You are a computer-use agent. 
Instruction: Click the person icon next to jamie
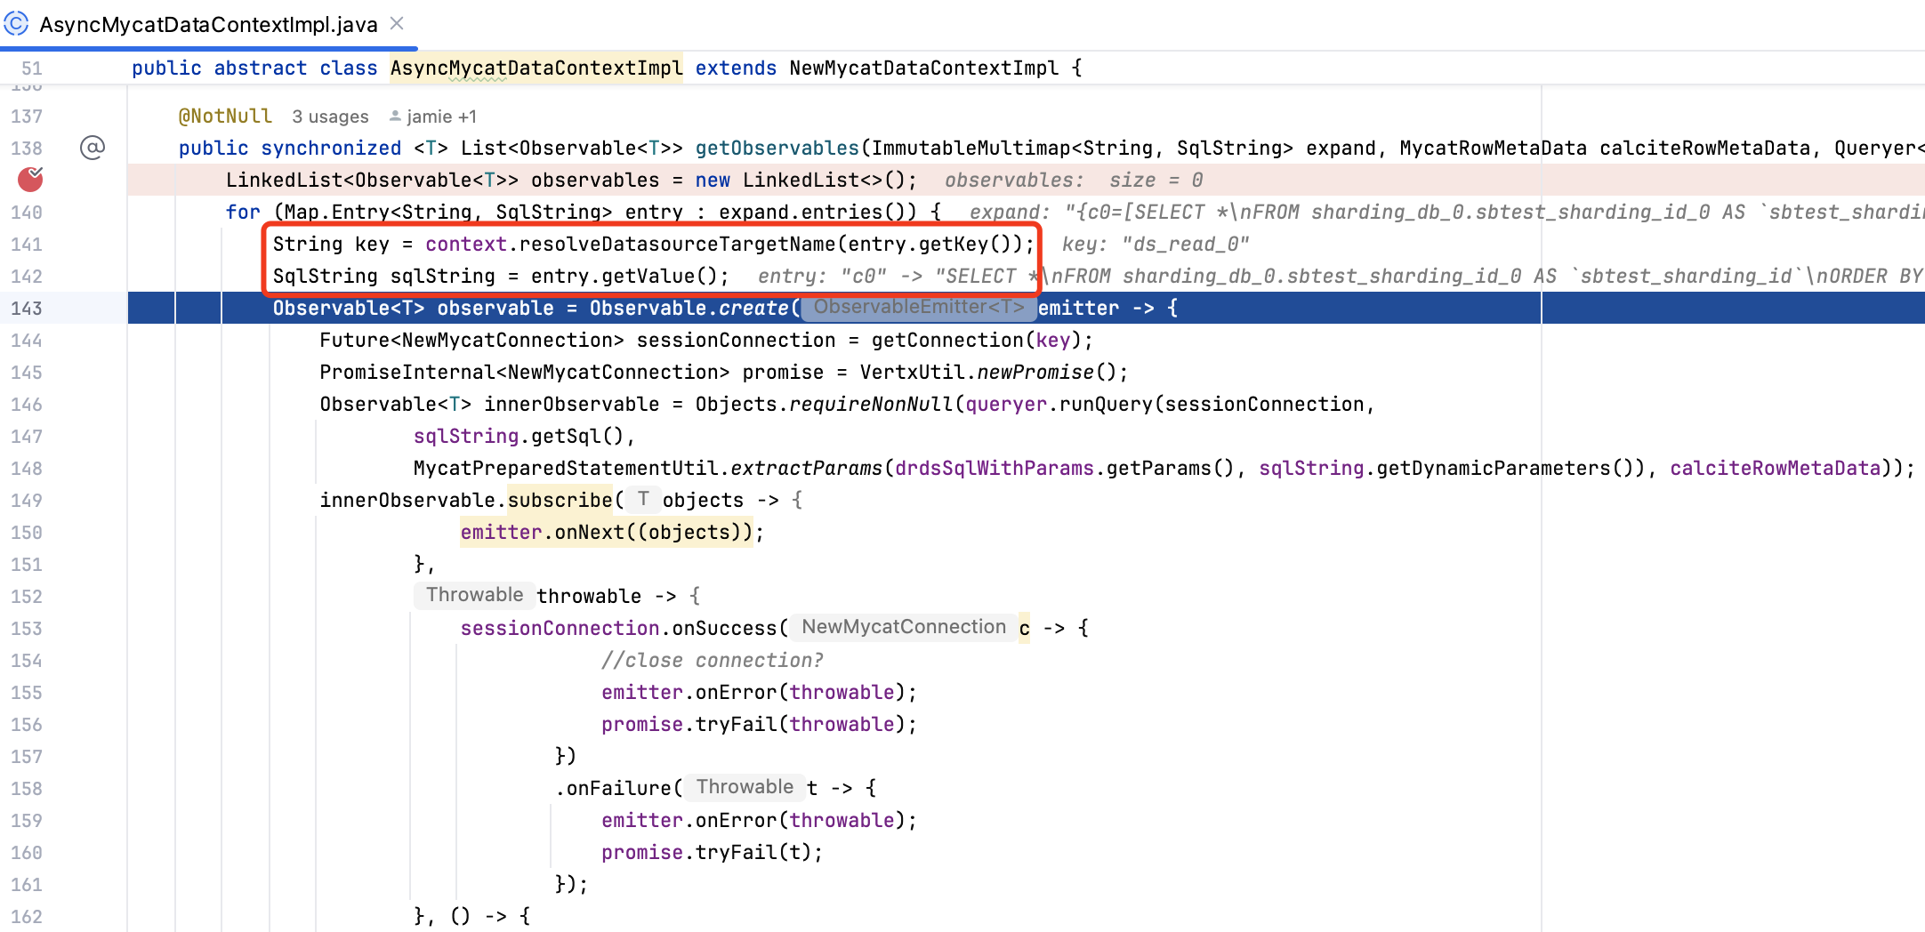(395, 116)
